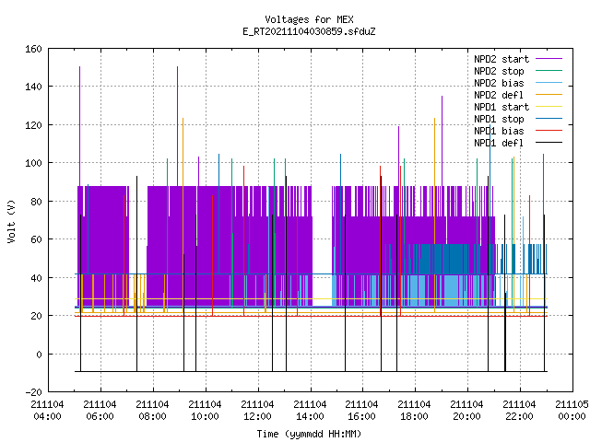Click the file name E_RT20211104030859.sfduZ

pyautogui.click(x=309, y=31)
